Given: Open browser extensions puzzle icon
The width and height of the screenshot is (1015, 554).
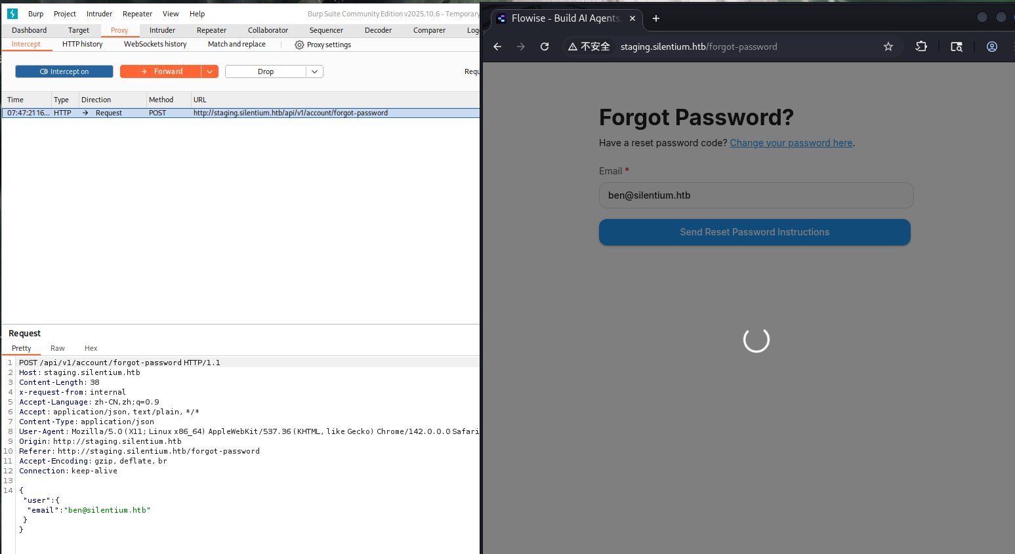Looking at the screenshot, I should click(x=921, y=47).
